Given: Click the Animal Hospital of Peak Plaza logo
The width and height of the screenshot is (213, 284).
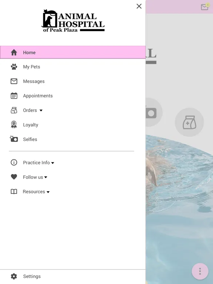Looking at the screenshot, I should 73,21.
